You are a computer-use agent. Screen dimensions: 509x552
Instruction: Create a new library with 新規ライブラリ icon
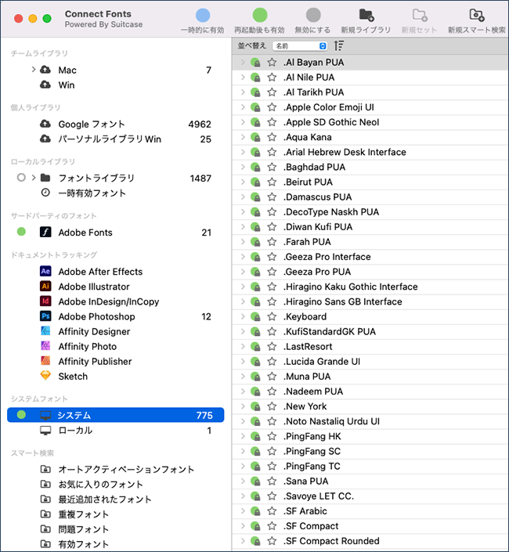point(366,16)
